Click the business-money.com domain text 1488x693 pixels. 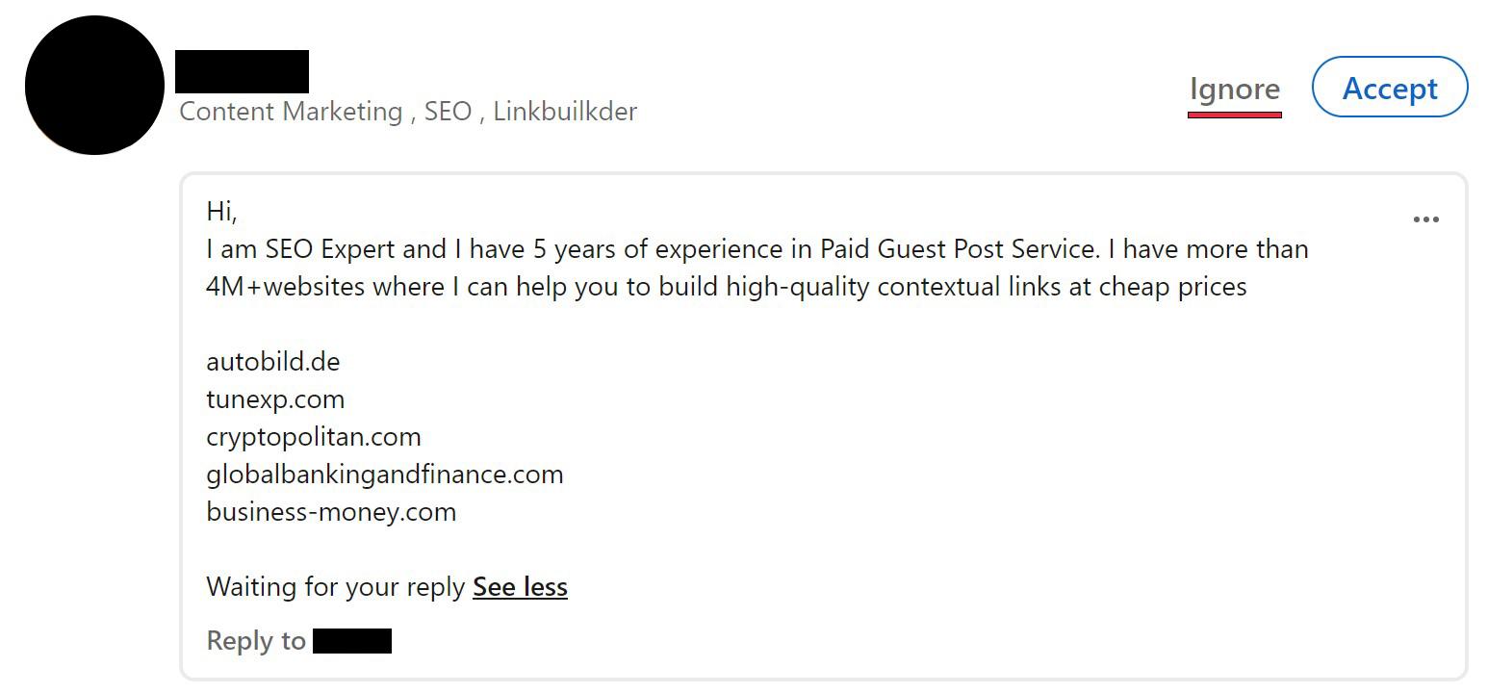[331, 512]
